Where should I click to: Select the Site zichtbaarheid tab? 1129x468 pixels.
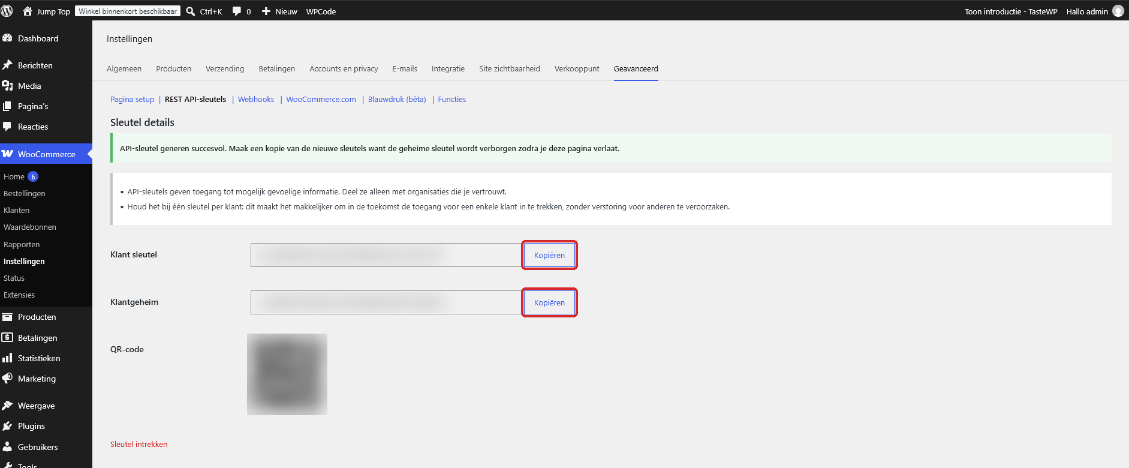[x=510, y=69]
